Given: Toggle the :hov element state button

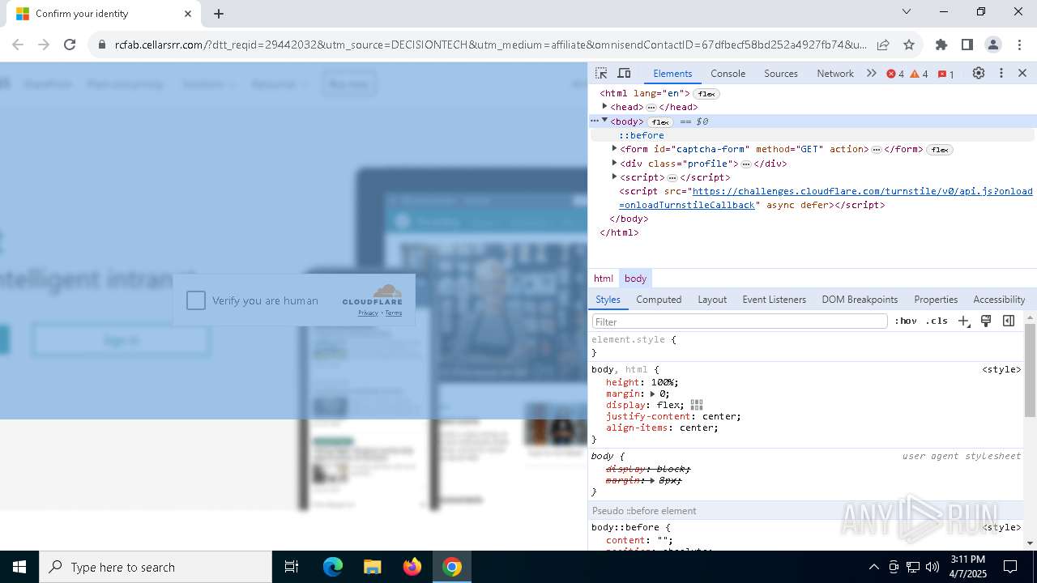Looking at the screenshot, I should (x=906, y=321).
